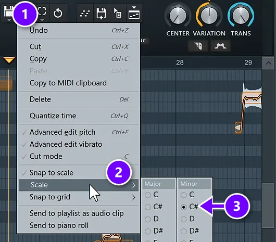This screenshot has width=276, height=242.
Task: Open dropdown arrow under the floppy icon
Action: 9,20
